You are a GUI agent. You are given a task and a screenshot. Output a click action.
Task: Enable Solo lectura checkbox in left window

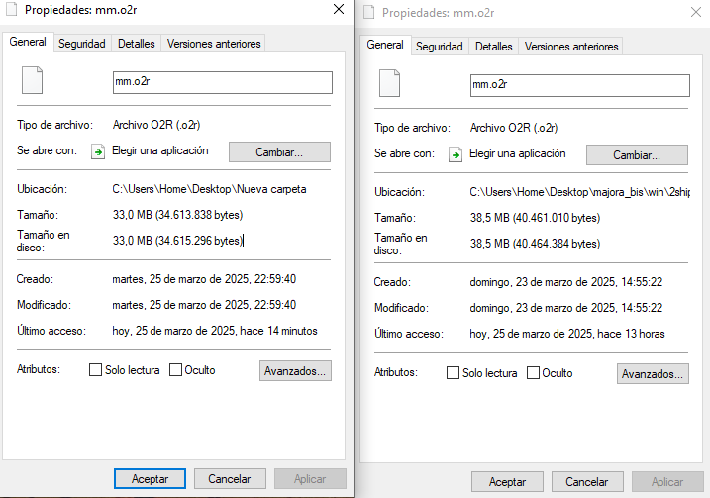95,370
